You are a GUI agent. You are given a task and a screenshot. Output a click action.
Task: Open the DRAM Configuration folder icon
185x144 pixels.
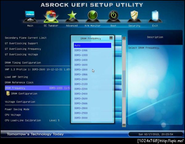[8, 94]
